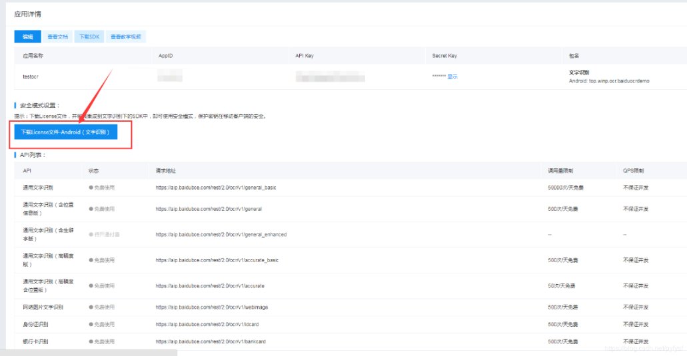The width and height of the screenshot is (687, 356).
Task: Click 不保证并发 QPS value in general_basic row
Action: (636, 188)
